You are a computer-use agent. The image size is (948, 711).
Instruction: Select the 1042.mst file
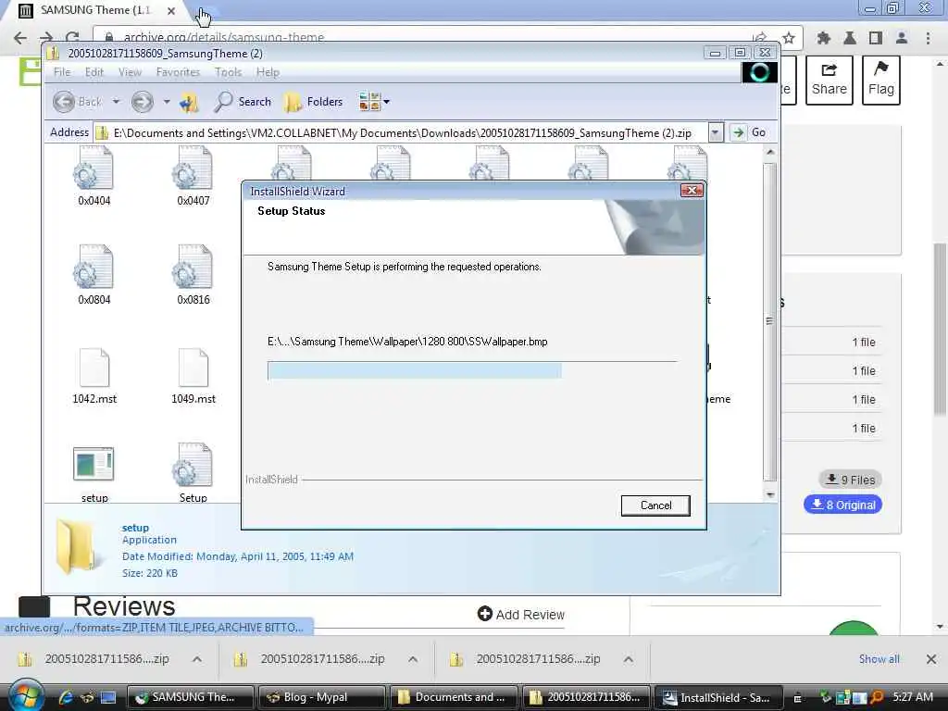94,376
